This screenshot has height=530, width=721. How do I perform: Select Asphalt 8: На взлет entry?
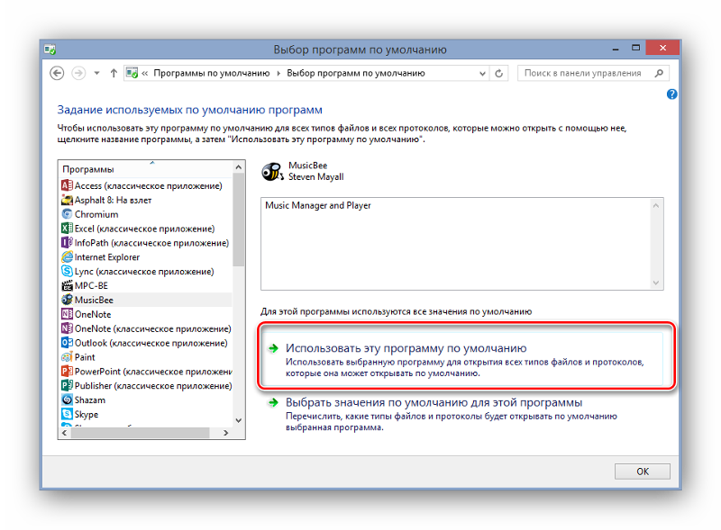pyautogui.click(x=145, y=200)
